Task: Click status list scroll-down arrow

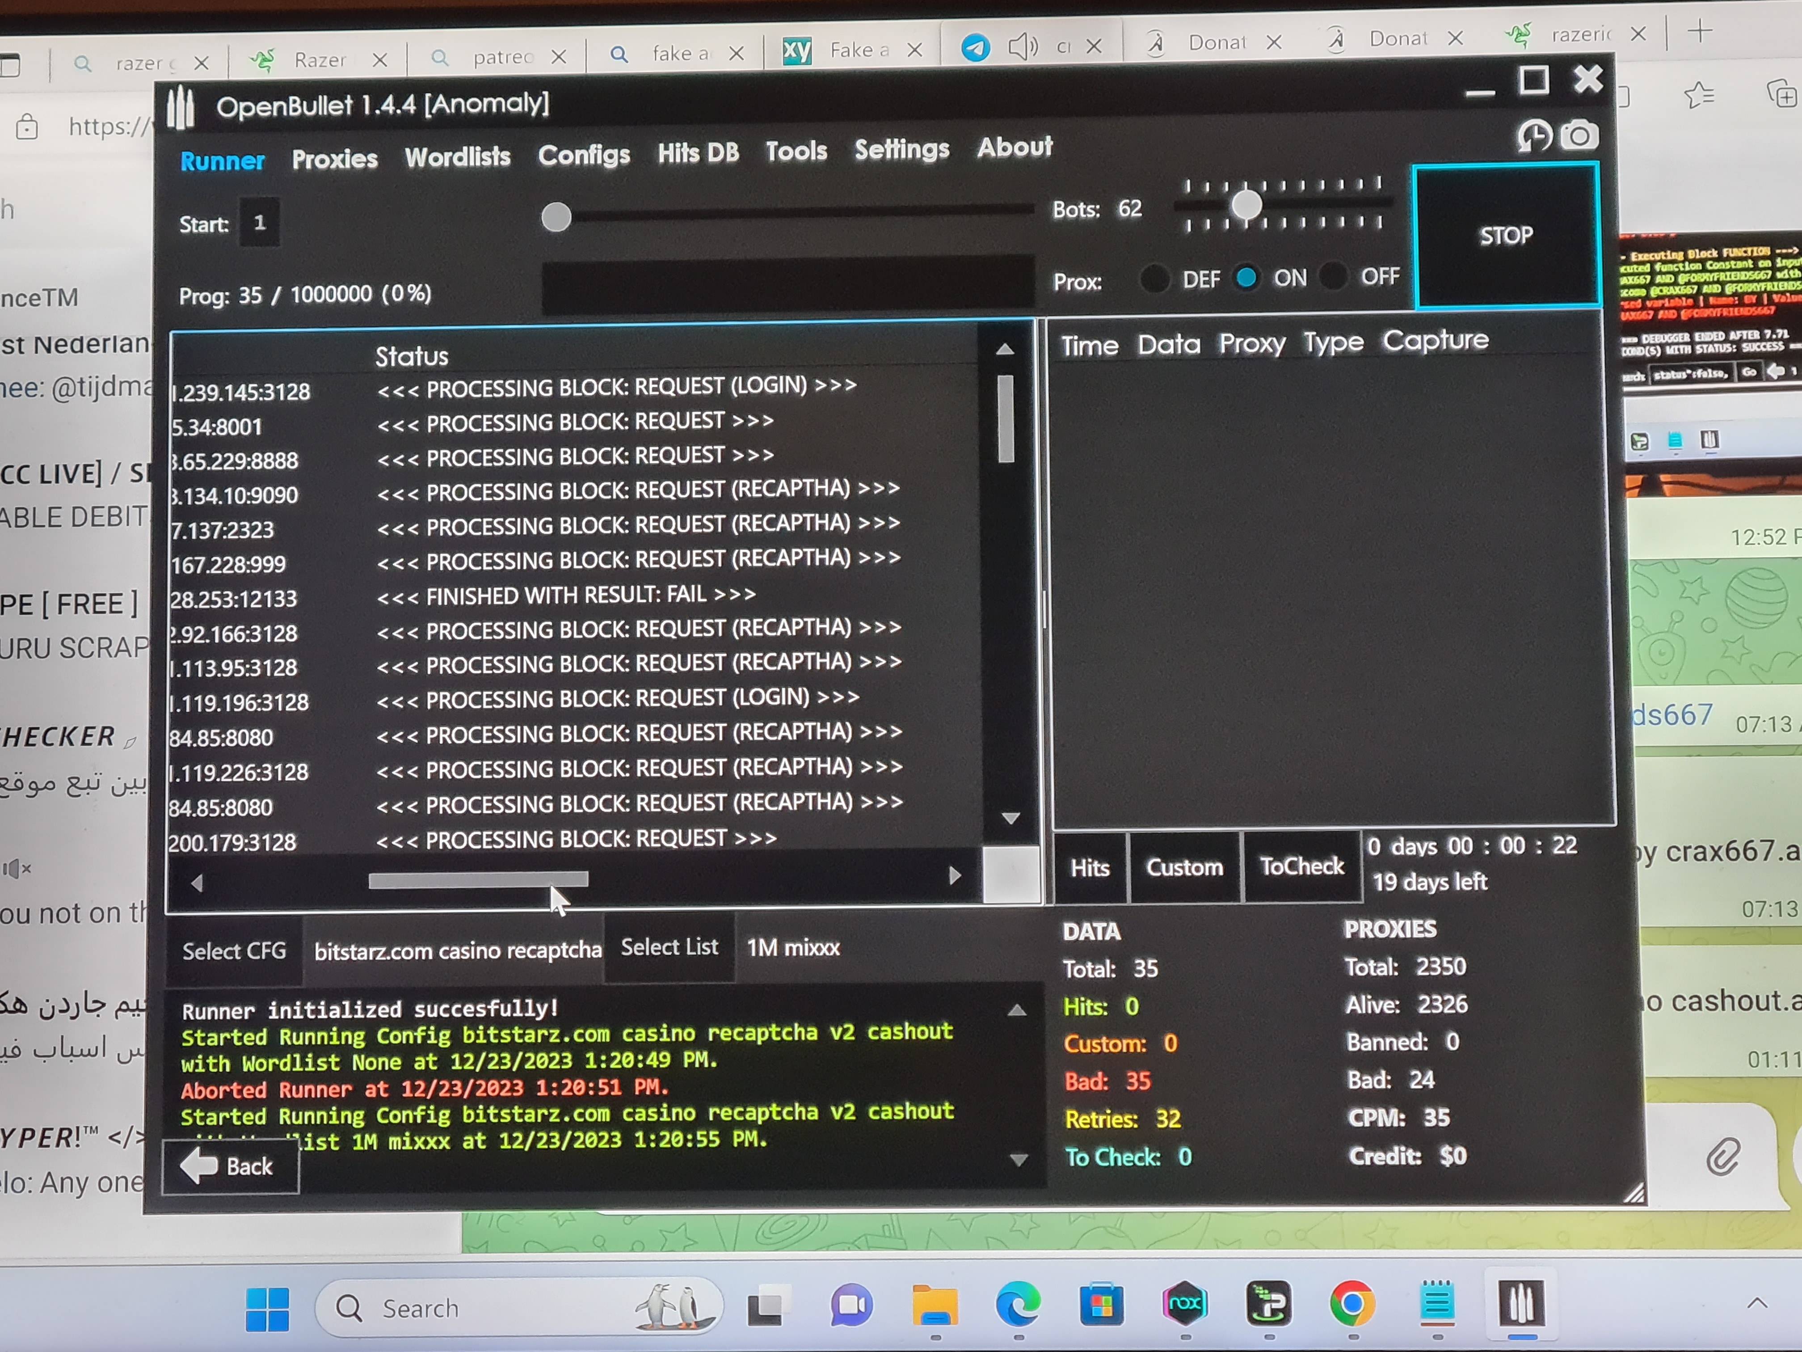Action: click(x=1011, y=818)
